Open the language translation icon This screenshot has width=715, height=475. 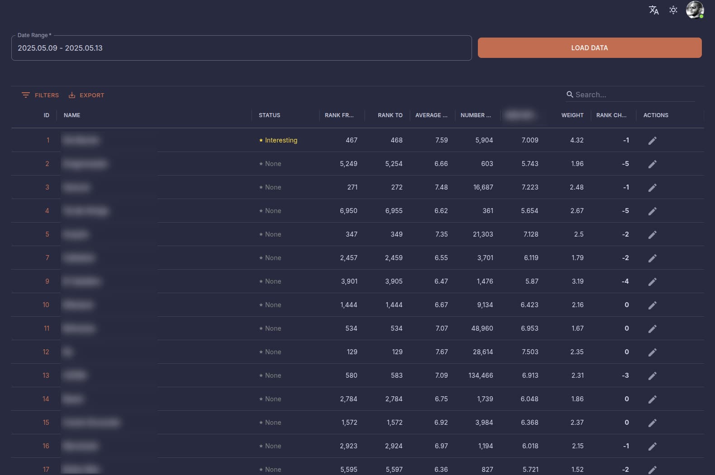pyautogui.click(x=653, y=10)
